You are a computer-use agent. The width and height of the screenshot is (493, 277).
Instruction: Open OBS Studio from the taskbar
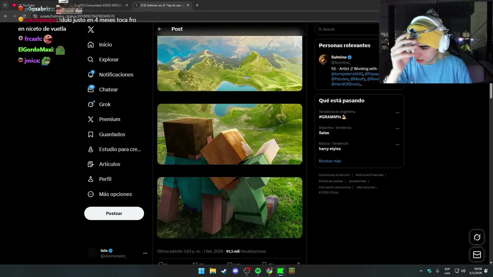click(x=247, y=271)
